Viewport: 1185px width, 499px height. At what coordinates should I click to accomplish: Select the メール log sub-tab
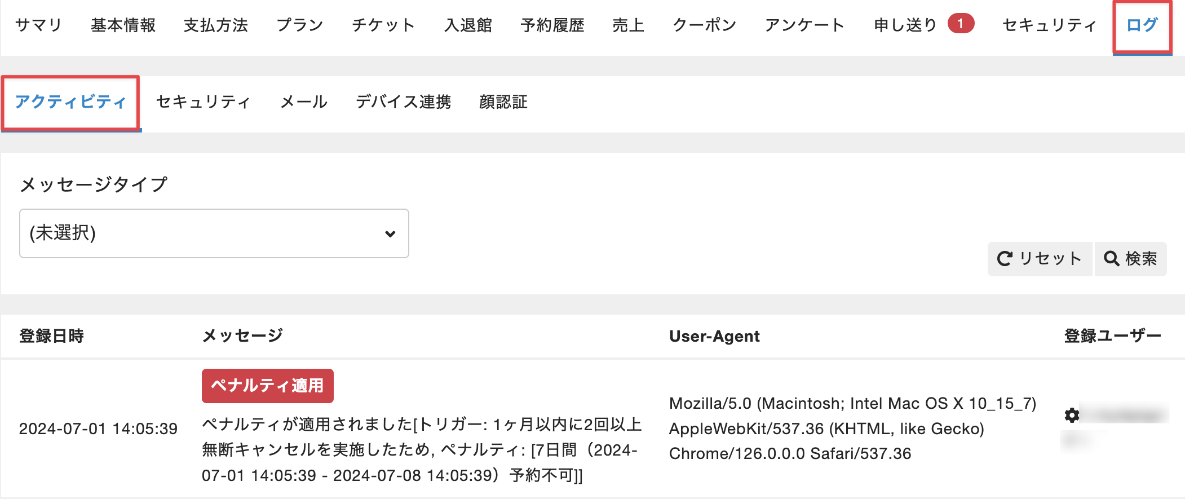pyautogui.click(x=304, y=102)
